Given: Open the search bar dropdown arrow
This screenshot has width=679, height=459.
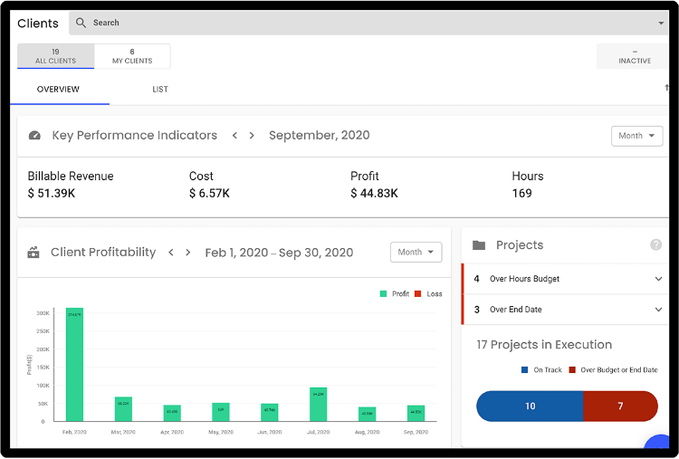Looking at the screenshot, I should (661, 23).
